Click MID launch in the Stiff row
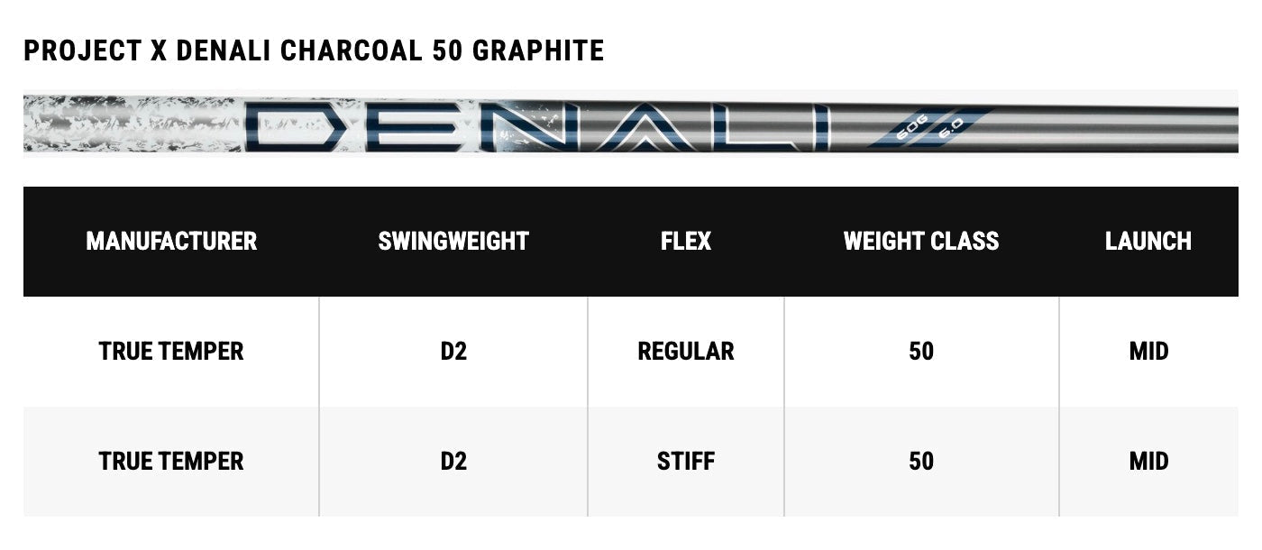The image size is (1262, 550). click(x=1148, y=461)
